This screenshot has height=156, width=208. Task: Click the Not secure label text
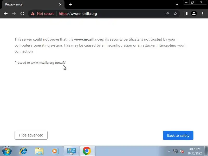(45, 14)
